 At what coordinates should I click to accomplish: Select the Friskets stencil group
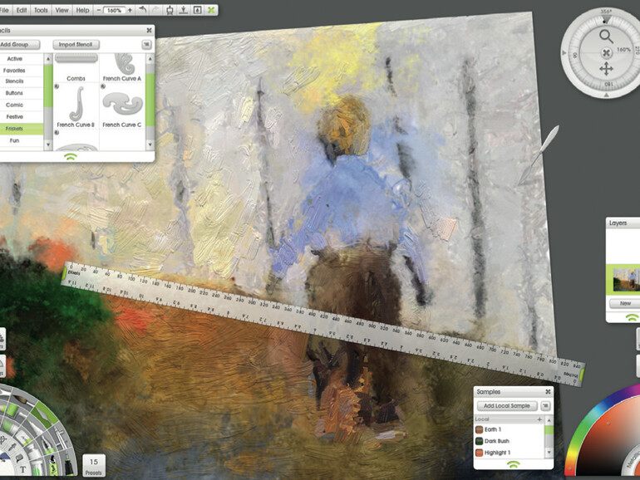point(22,129)
